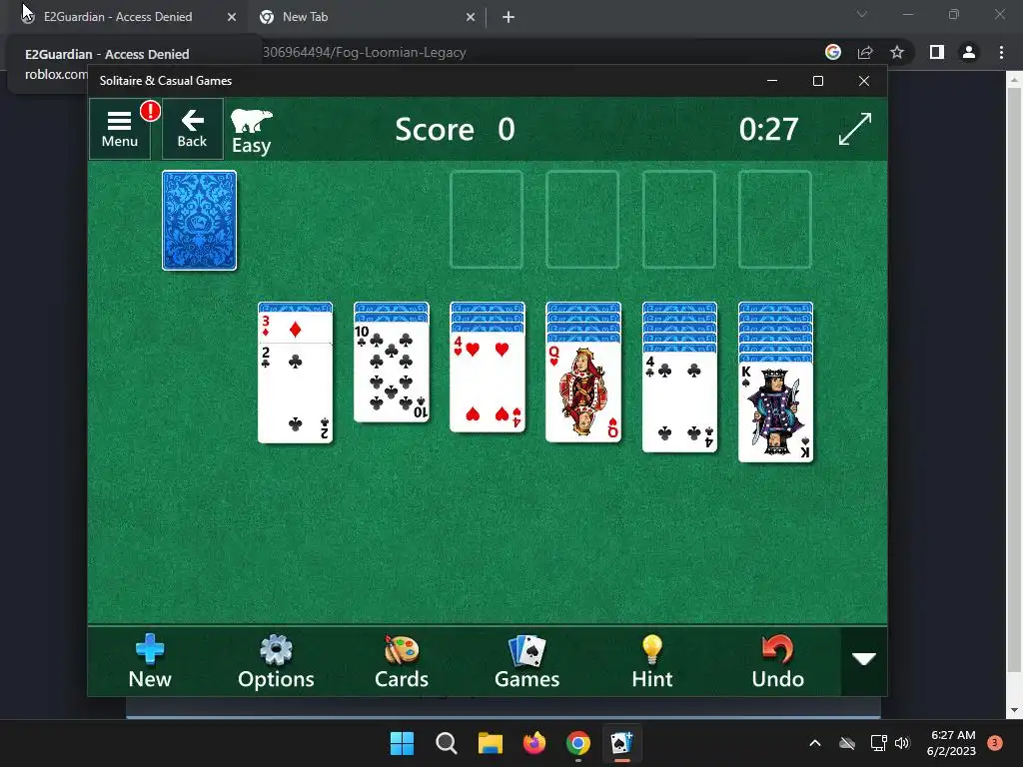The width and height of the screenshot is (1023, 767).
Task: Go back using the Back arrow
Action: pyautogui.click(x=193, y=129)
